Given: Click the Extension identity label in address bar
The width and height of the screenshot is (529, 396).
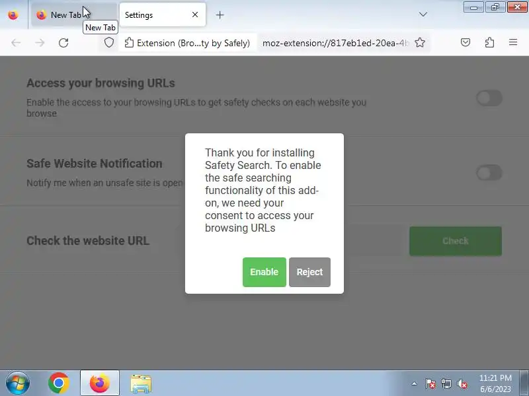Looking at the screenshot, I should [x=187, y=43].
